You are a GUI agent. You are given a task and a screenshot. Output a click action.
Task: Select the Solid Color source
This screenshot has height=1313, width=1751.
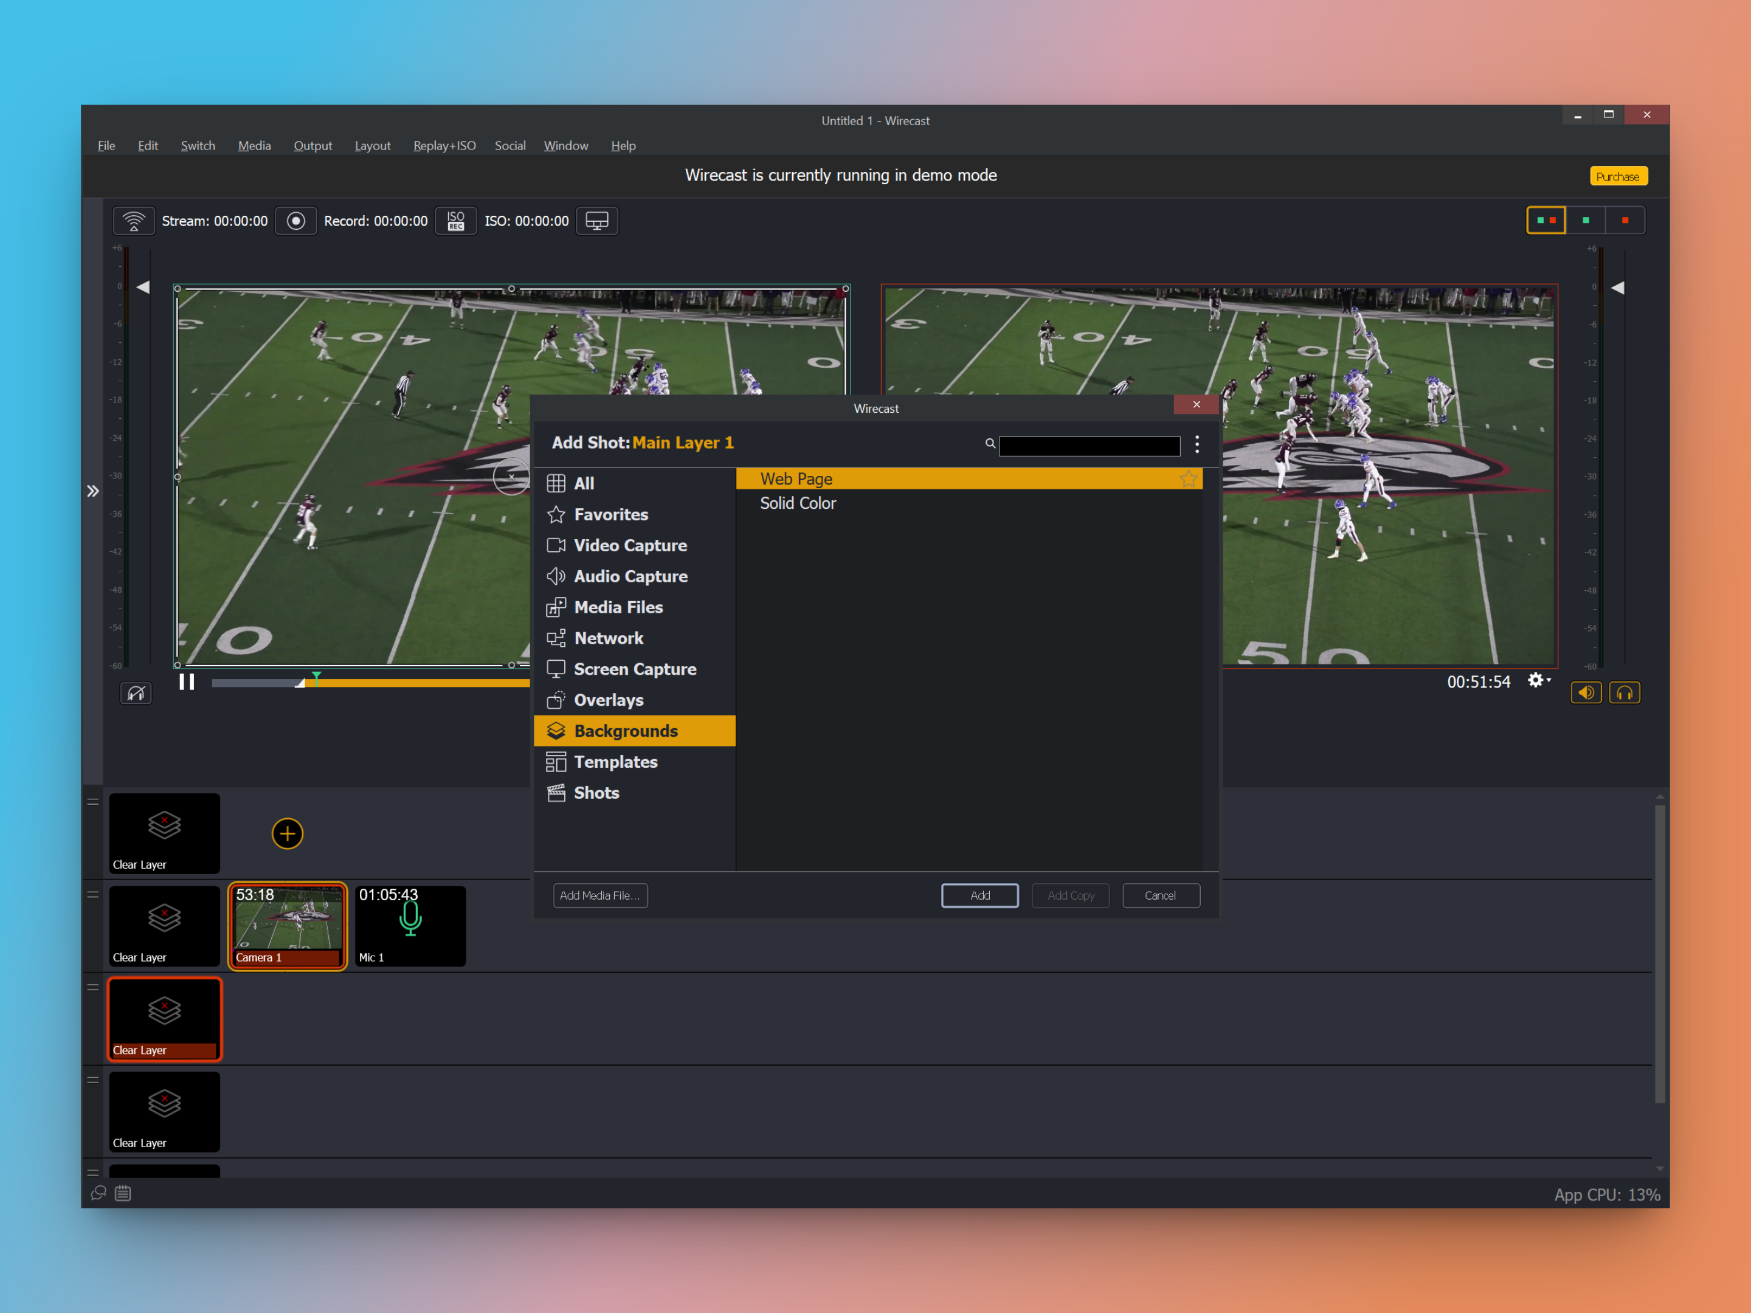(969, 503)
